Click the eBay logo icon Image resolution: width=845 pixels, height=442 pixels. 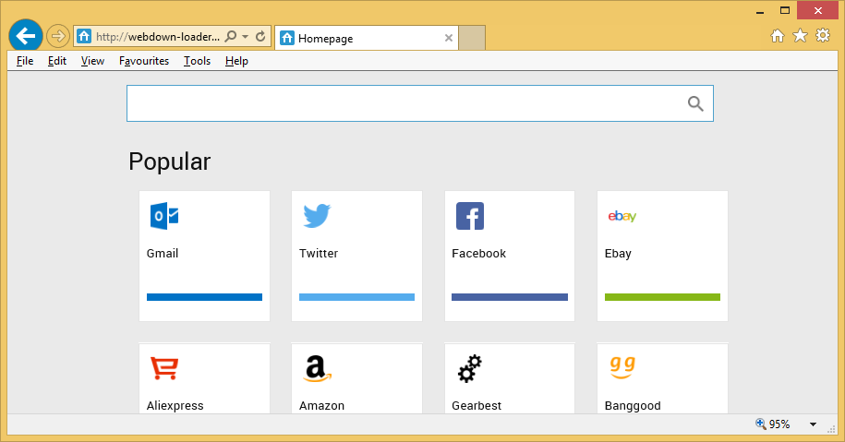(x=622, y=217)
